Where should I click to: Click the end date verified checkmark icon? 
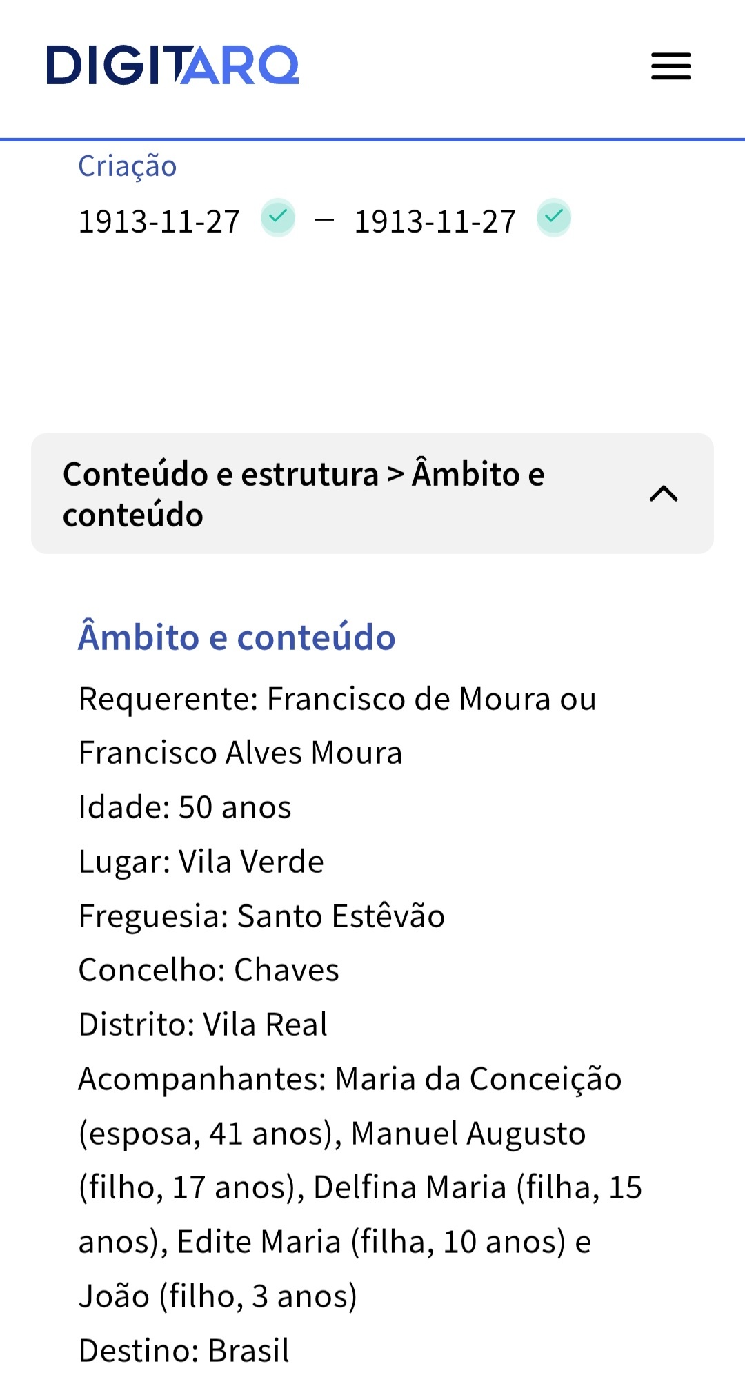click(x=554, y=217)
